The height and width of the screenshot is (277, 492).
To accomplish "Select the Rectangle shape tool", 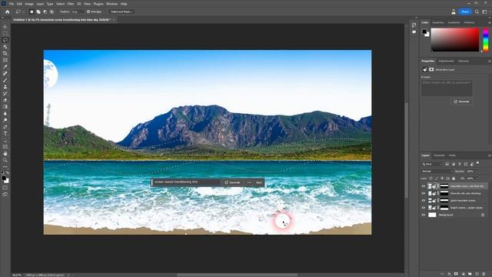I will (x=5, y=147).
